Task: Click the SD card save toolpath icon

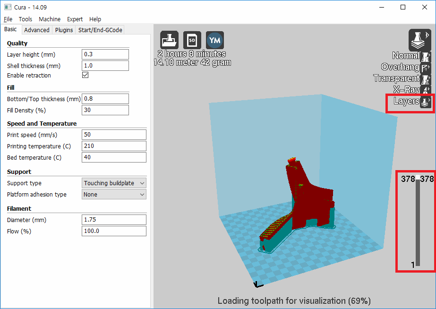Action: coord(192,40)
